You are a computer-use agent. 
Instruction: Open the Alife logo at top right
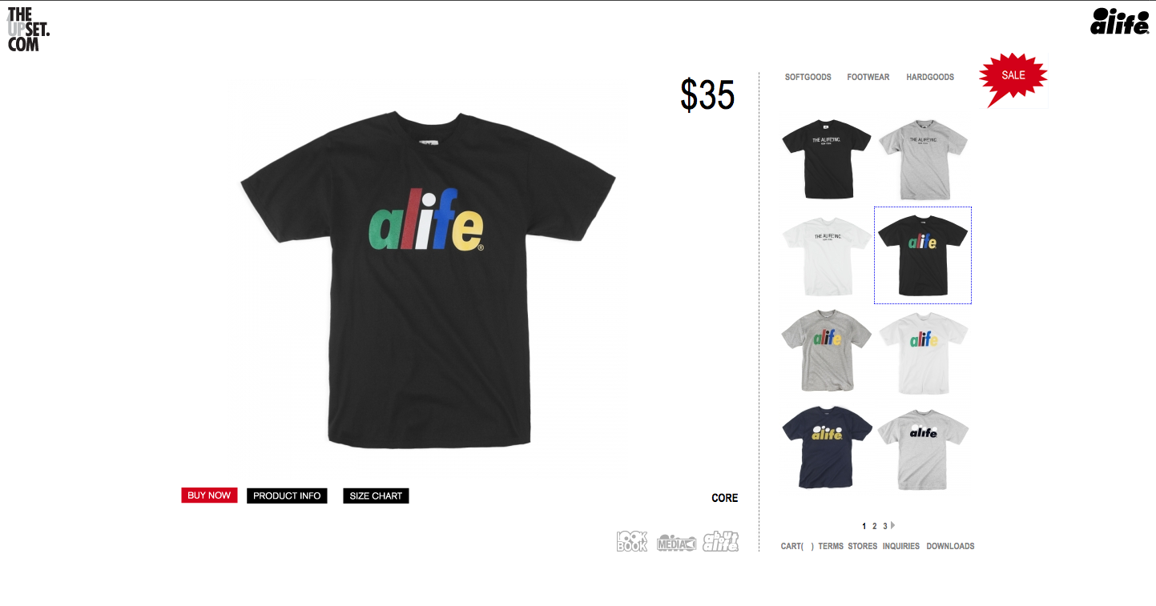click(1120, 21)
